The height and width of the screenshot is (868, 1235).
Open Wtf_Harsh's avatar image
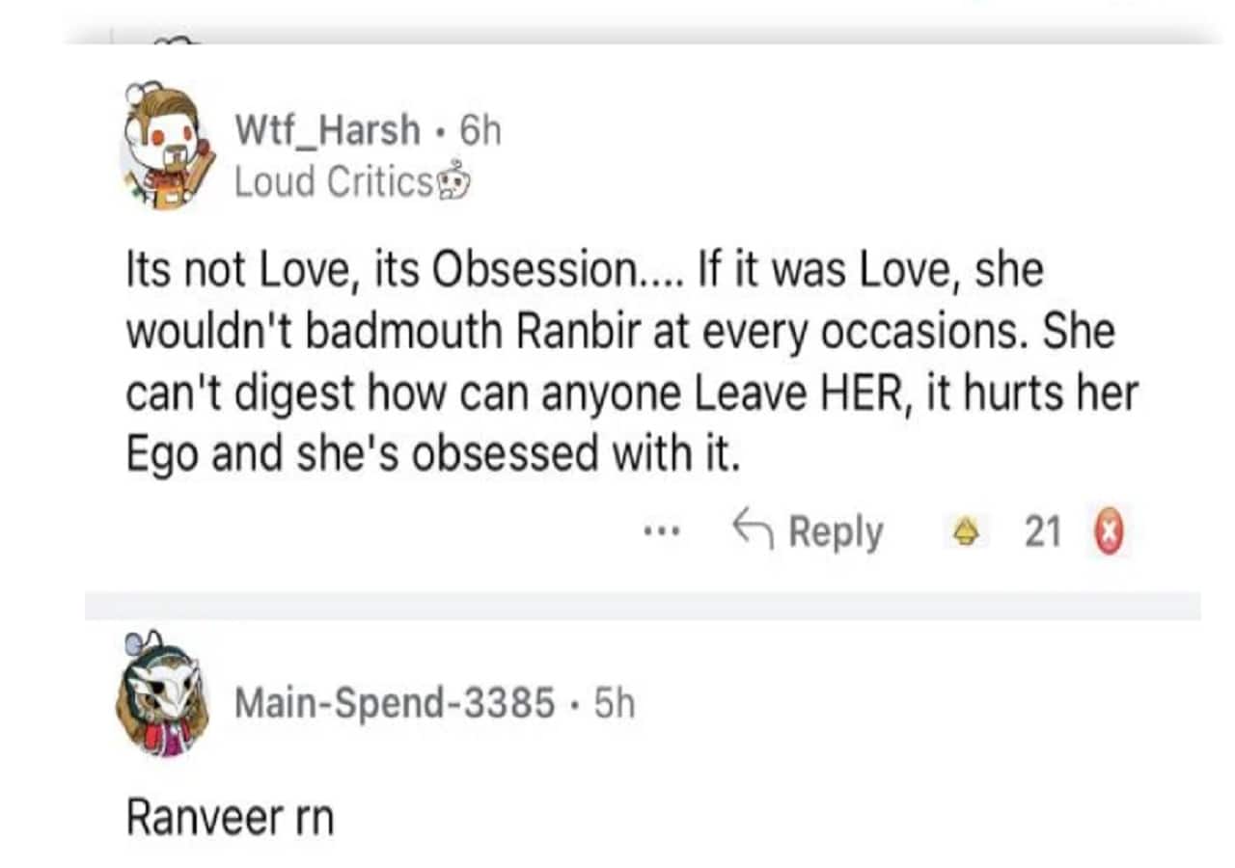click(x=160, y=147)
